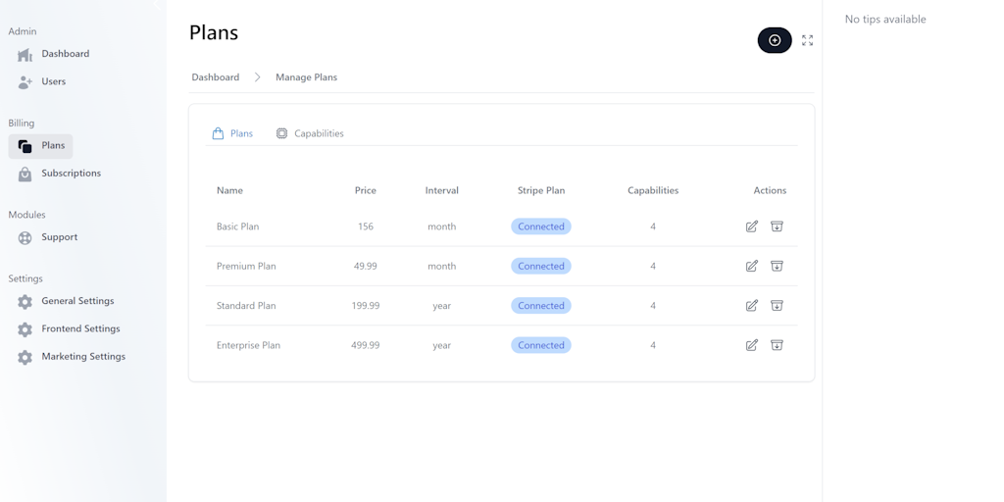Go to Users in the sidebar
1004x502 pixels.
(53, 81)
